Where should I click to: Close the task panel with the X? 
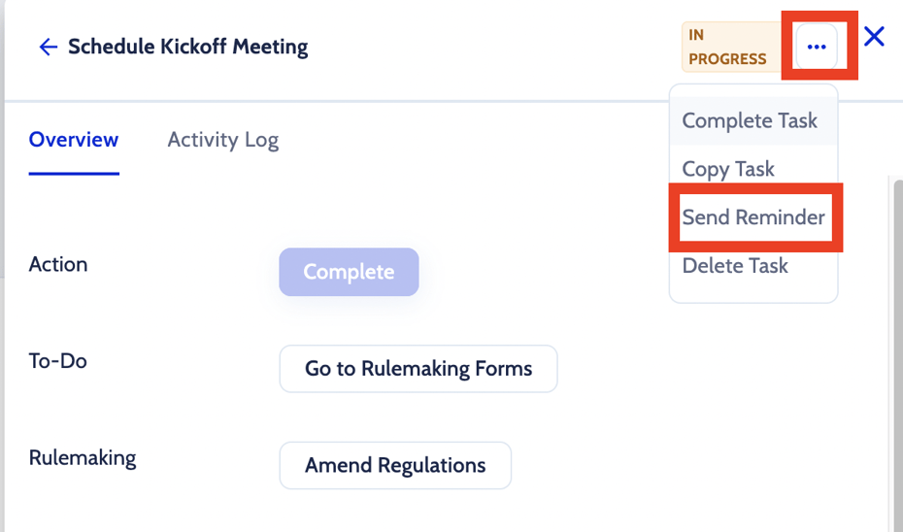(x=874, y=37)
